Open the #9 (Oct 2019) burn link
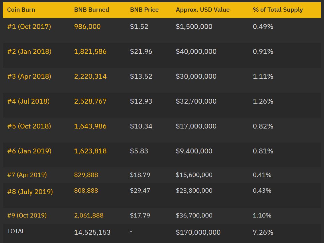Image resolution: width=324 pixels, height=243 pixels. point(27,216)
